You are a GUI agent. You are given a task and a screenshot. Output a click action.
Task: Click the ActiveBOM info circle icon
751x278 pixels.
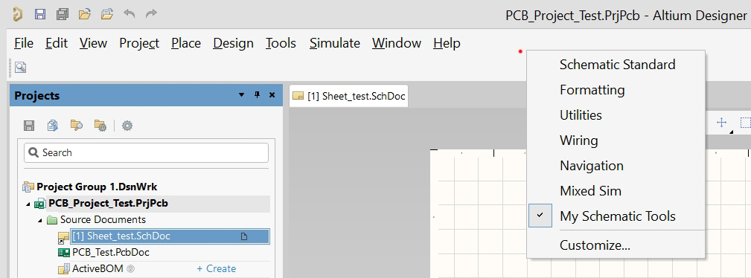tap(130, 269)
